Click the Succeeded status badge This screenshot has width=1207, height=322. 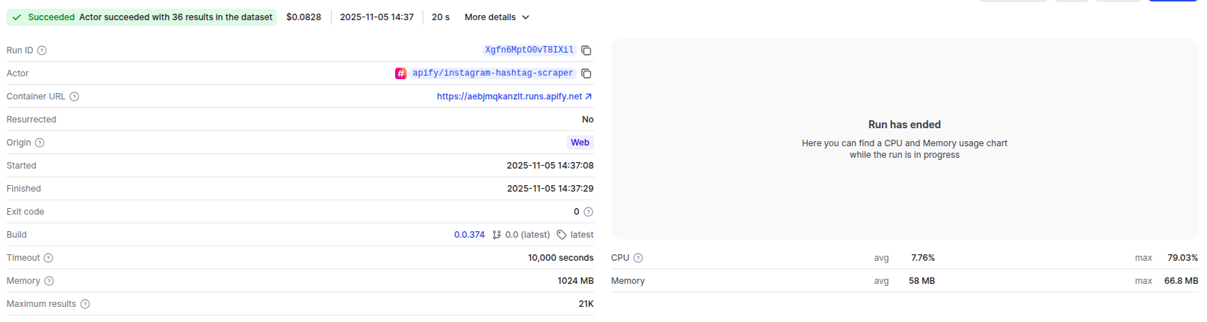[x=141, y=17]
